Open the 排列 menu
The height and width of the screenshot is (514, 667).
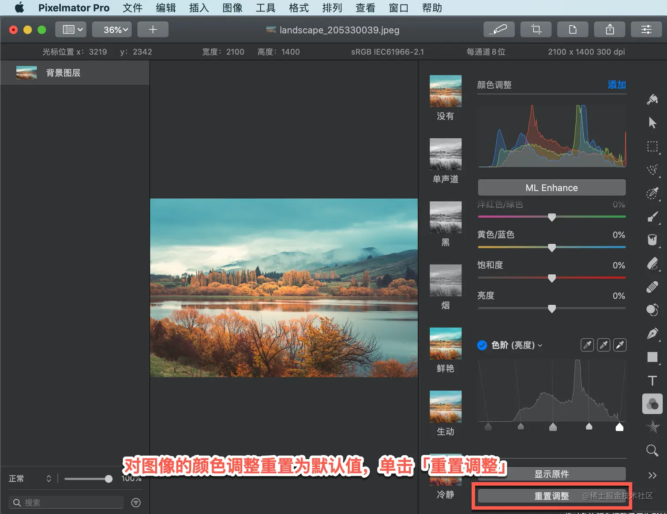click(x=332, y=8)
